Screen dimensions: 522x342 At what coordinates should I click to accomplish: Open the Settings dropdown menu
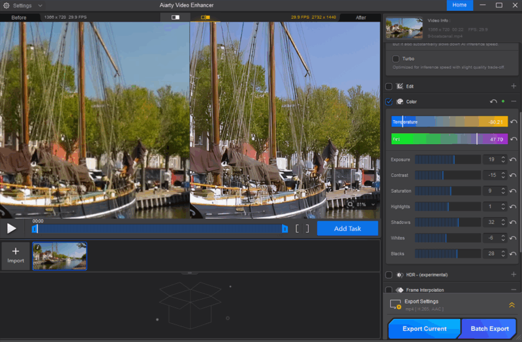pos(25,5)
